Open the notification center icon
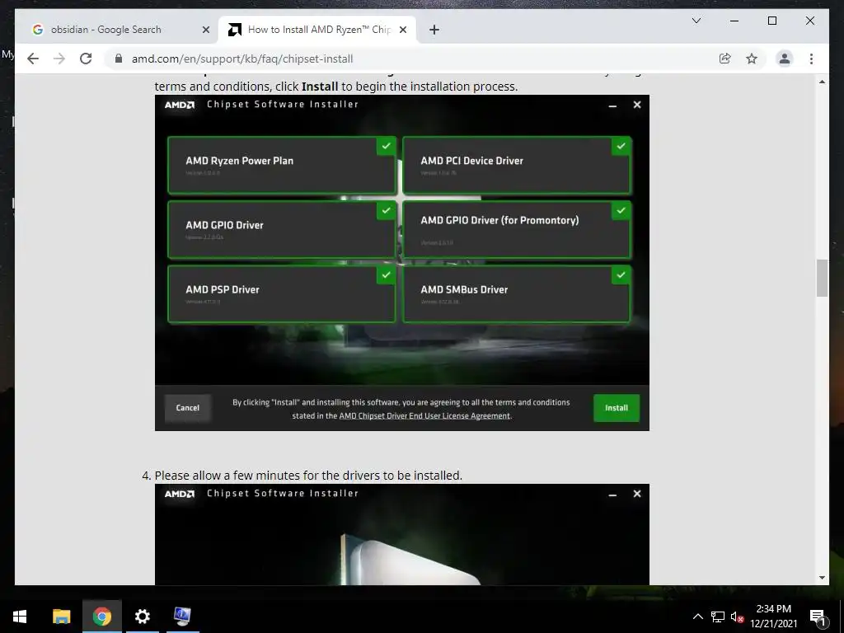The image size is (844, 633). coord(818,617)
